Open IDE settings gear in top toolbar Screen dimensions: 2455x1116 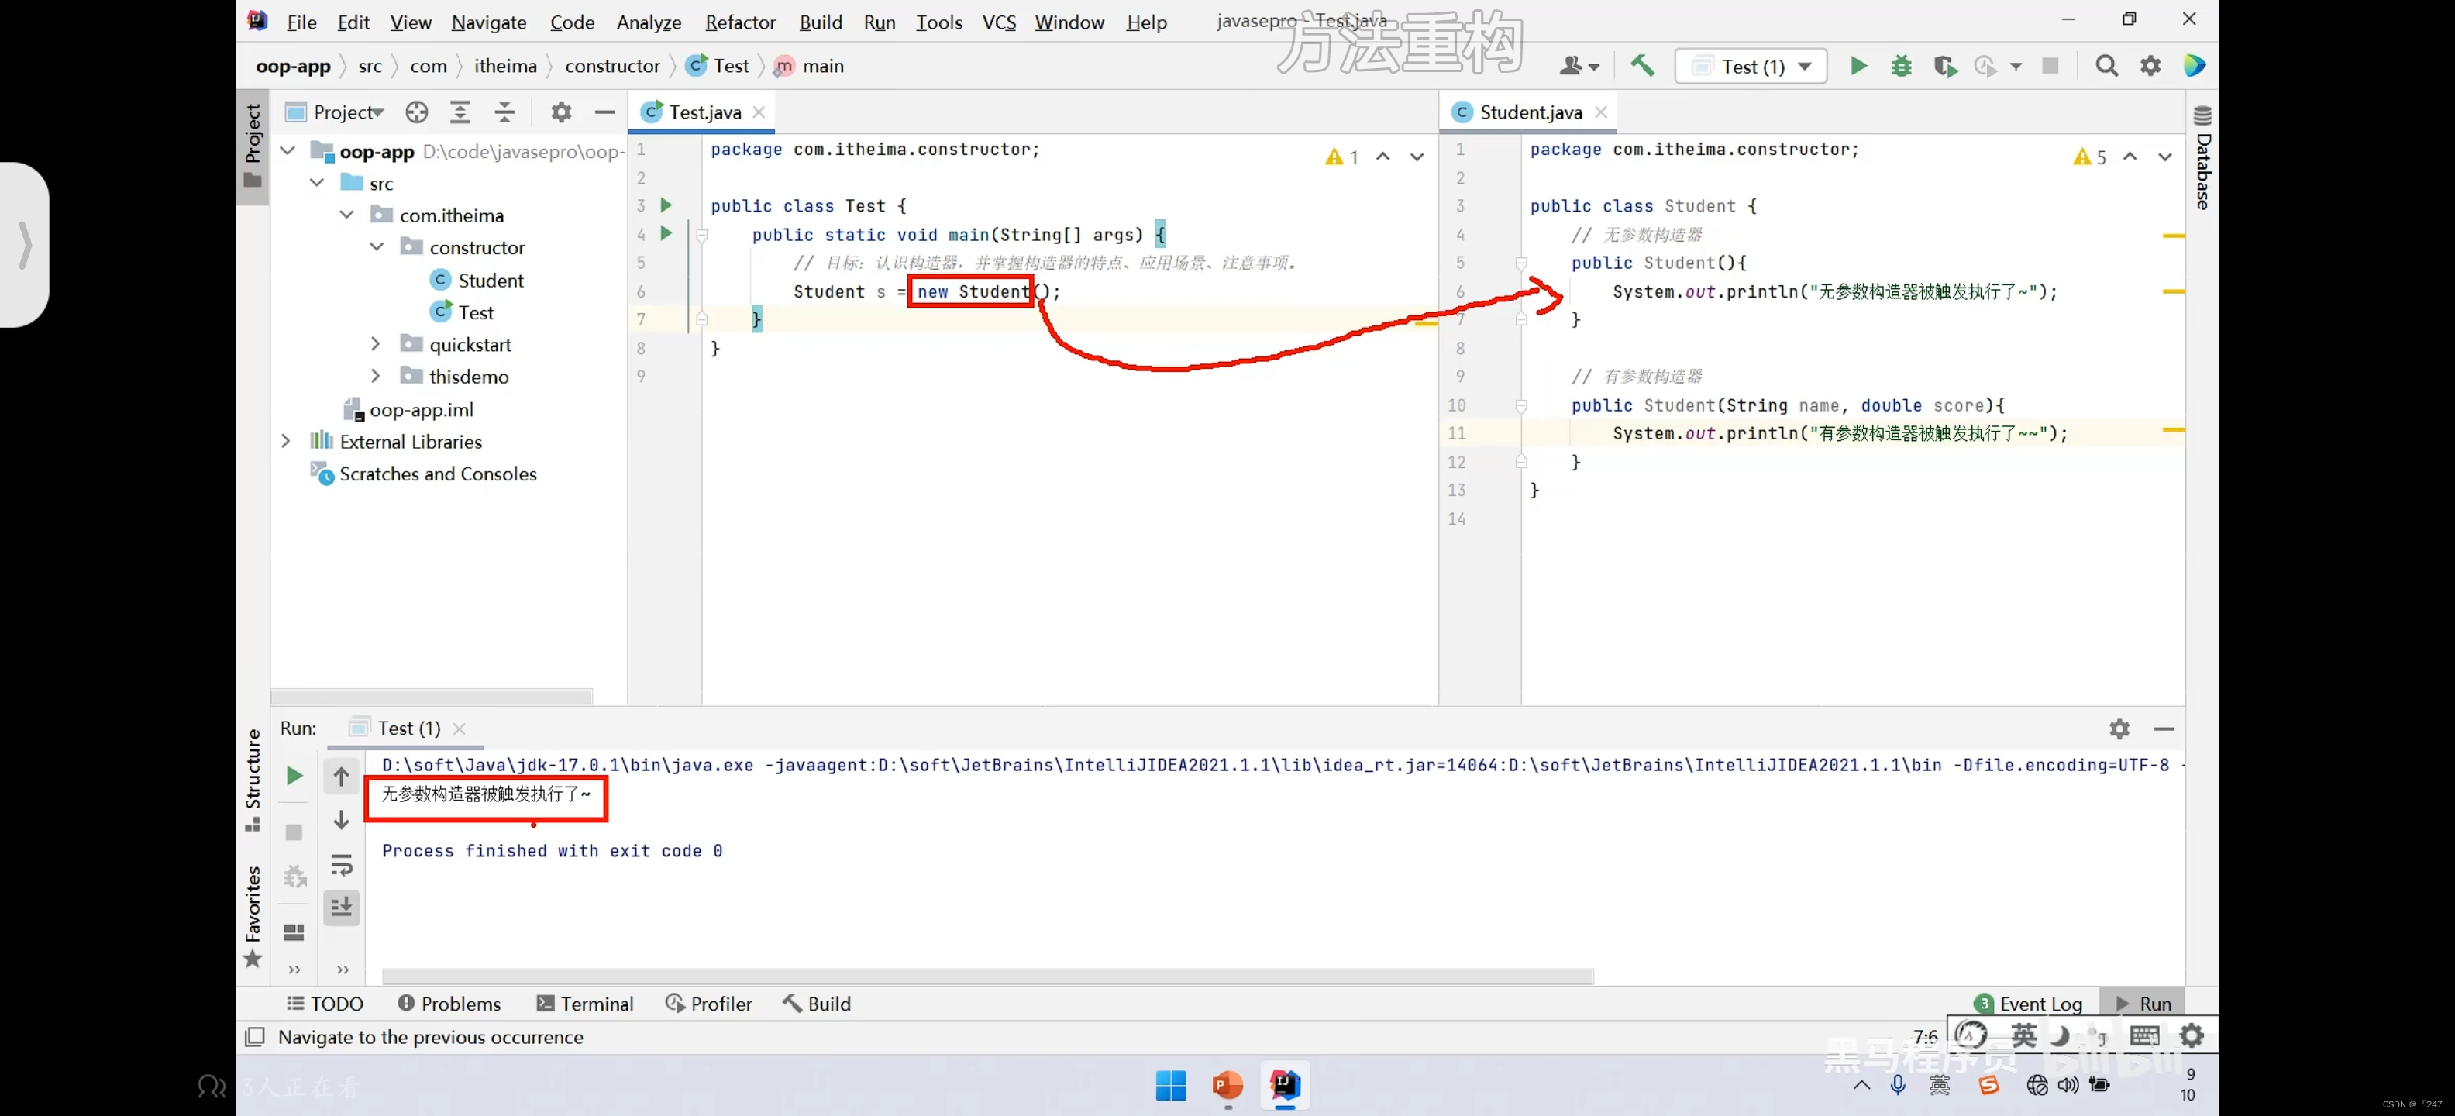2150,66
